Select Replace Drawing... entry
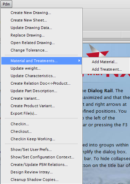130x184 pixels. coord(42,35)
